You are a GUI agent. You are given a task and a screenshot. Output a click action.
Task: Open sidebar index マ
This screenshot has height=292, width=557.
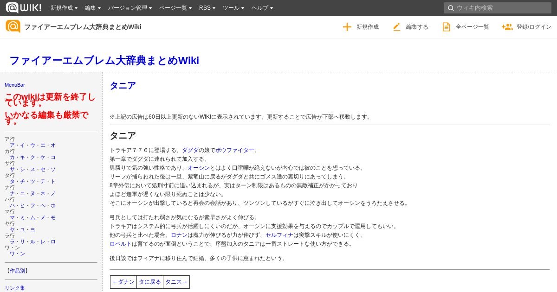coord(12,217)
